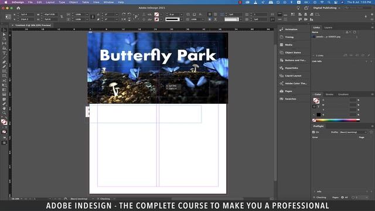
Task: Open the File menu
Action: (30, 2)
